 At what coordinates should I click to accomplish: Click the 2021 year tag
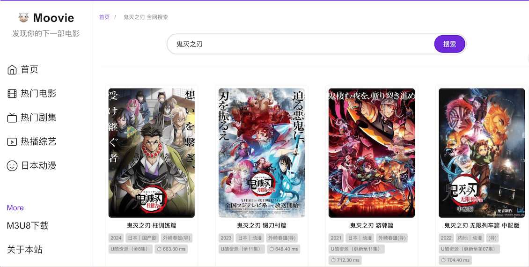pyautogui.click(x=336, y=238)
